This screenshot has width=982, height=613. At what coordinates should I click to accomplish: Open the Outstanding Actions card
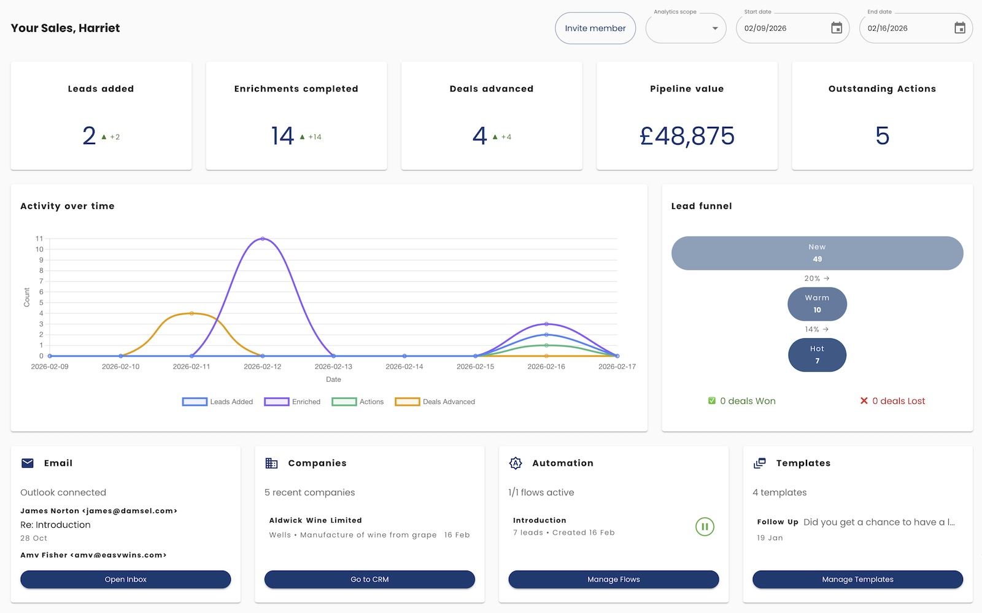pyautogui.click(x=883, y=116)
